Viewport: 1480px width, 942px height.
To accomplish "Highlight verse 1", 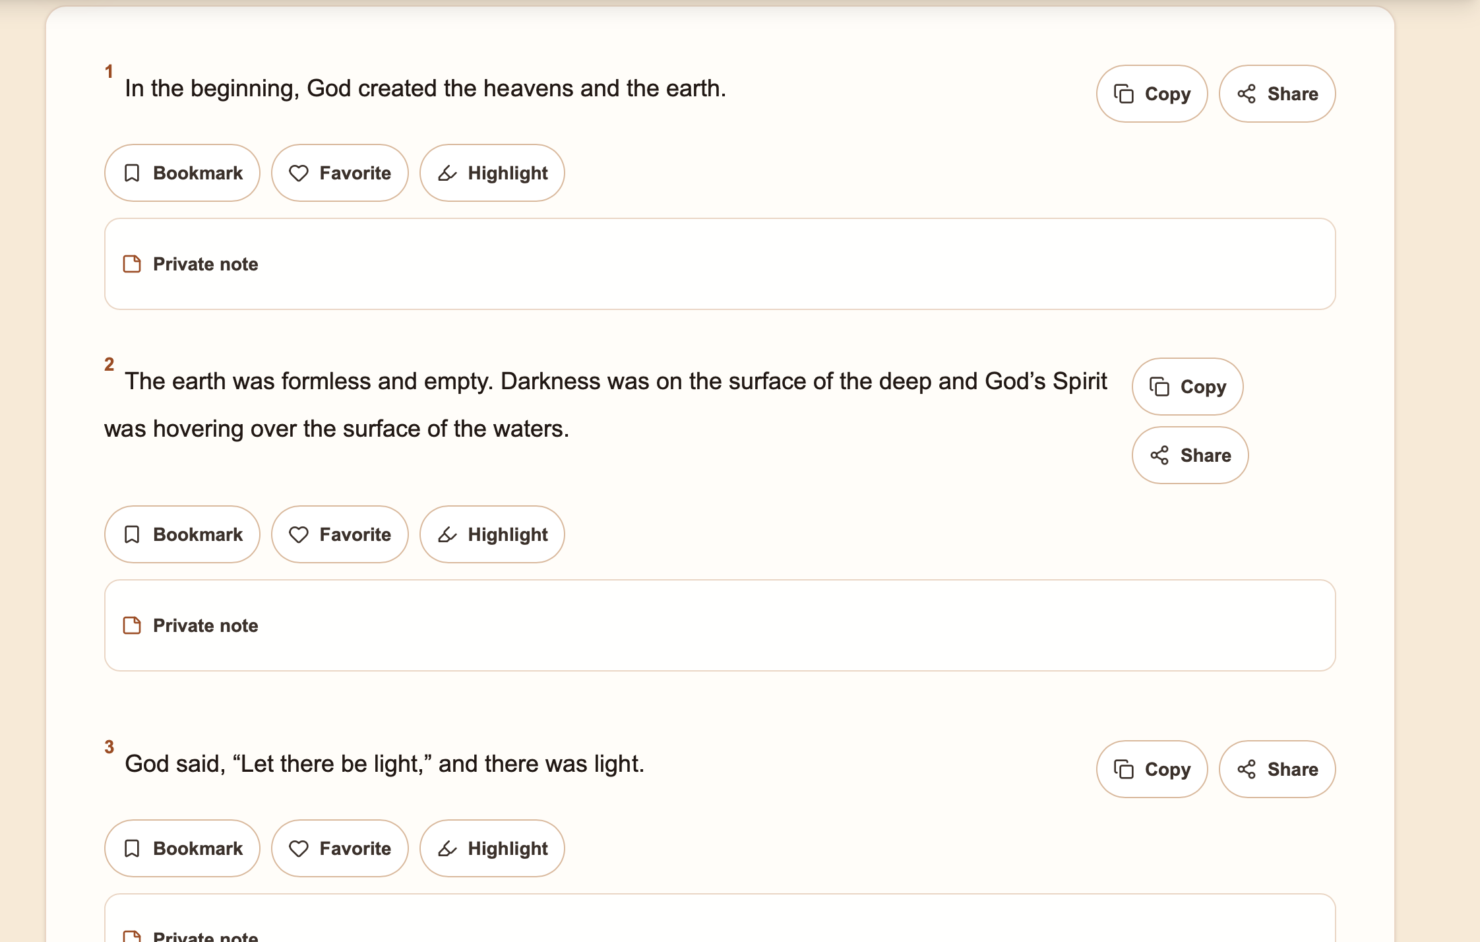I will 492,173.
